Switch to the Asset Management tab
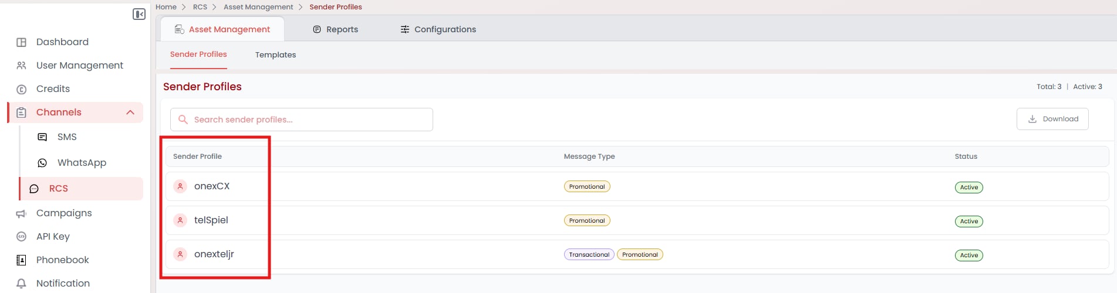The image size is (1117, 293). point(222,29)
